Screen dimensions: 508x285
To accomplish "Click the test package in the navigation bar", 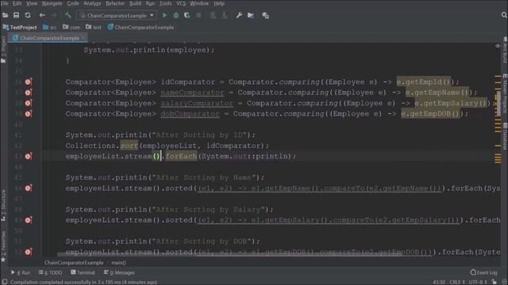I will [x=94, y=28].
